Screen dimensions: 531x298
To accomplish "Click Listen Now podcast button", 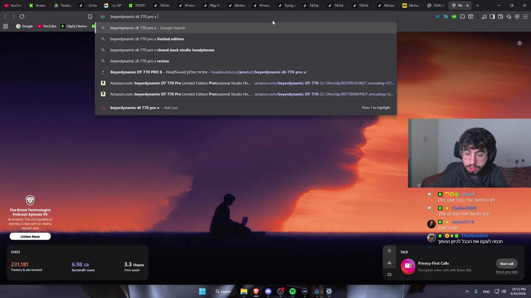I will [x=30, y=236].
